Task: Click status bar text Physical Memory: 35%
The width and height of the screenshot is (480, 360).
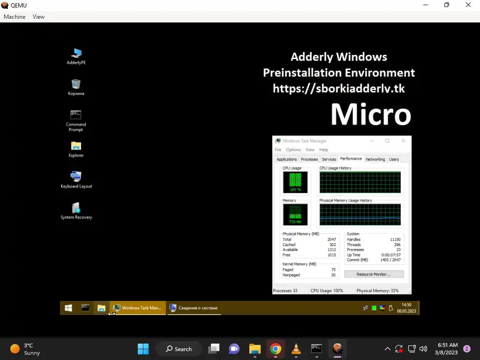Action: pyautogui.click(x=377, y=291)
